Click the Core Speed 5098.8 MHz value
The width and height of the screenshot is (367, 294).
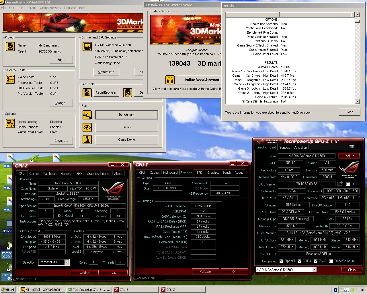(x=52, y=237)
